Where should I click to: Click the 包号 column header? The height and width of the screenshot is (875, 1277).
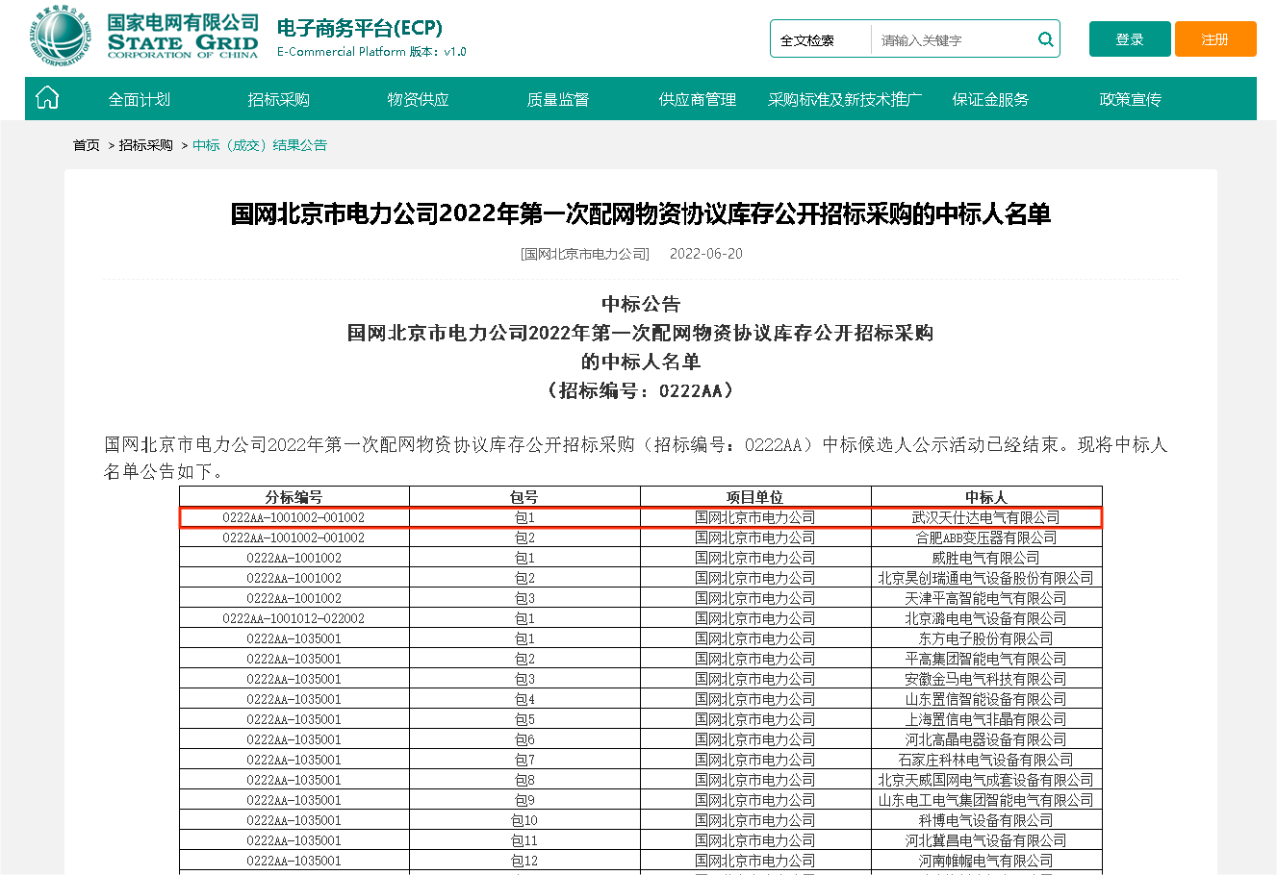pos(524,497)
